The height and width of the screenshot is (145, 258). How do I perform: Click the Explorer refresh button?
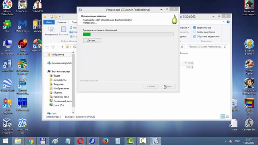182,47
